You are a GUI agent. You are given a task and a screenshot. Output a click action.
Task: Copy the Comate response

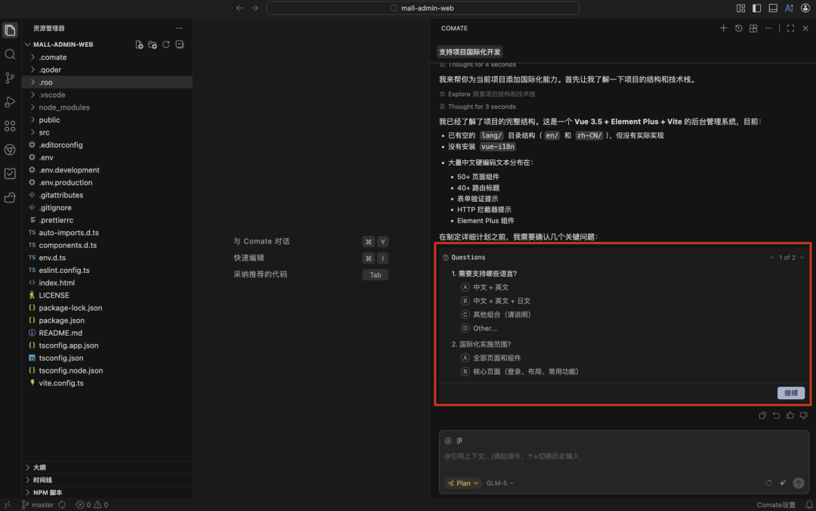[x=762, y=415]
